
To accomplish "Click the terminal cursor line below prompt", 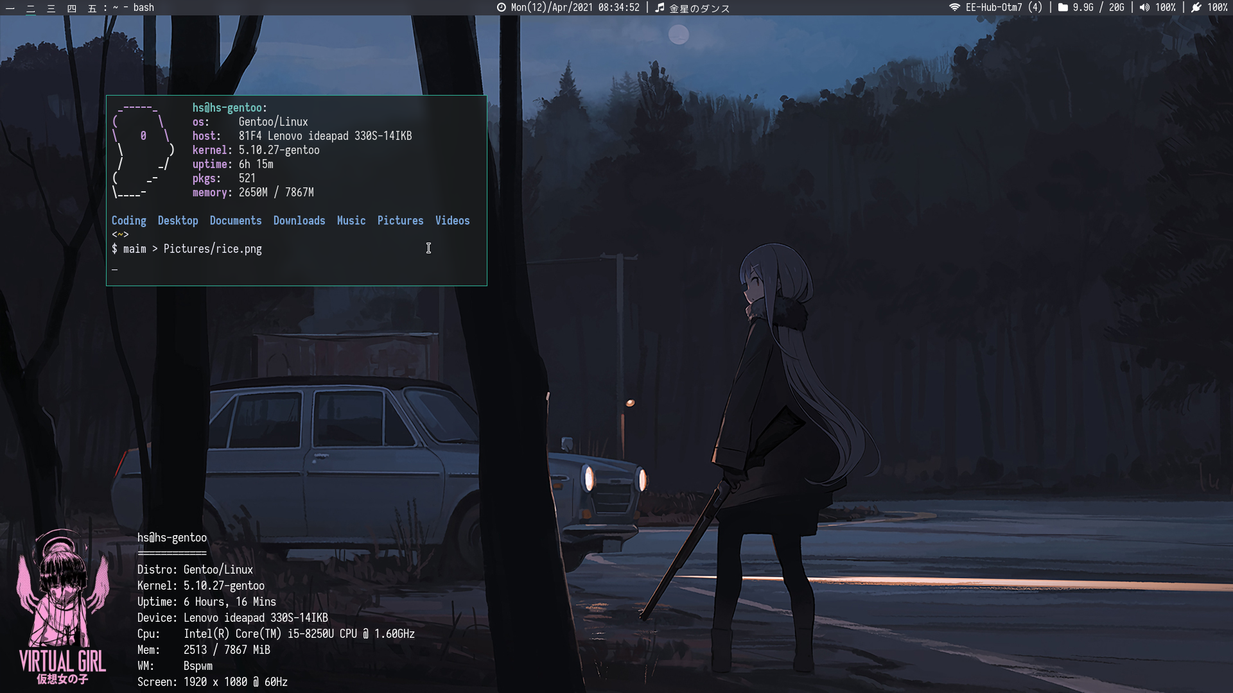I will [x=115, y=269].
